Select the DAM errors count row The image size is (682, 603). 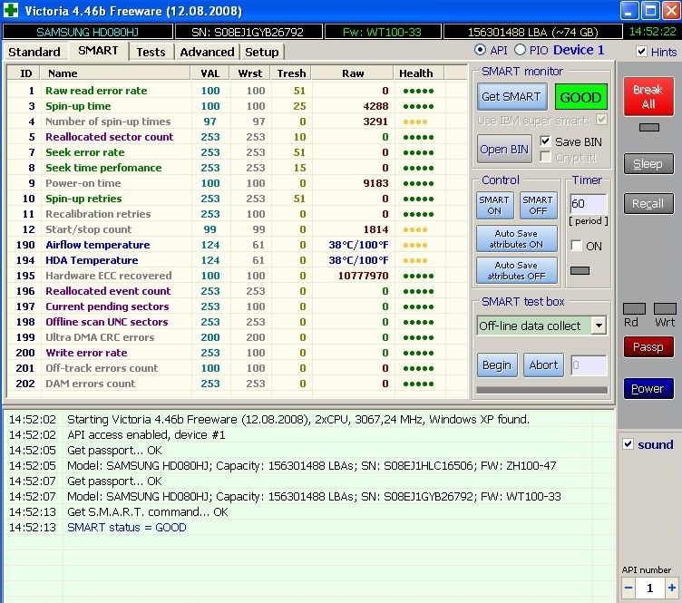(x=237, y=384)
